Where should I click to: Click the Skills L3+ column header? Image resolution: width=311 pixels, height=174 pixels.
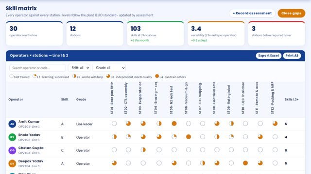pos(292,100)
